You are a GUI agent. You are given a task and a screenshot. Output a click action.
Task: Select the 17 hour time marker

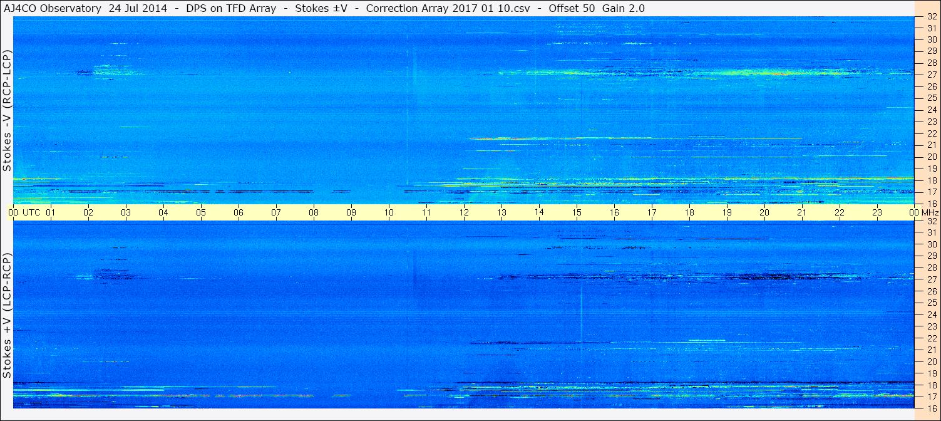(652, 212)
